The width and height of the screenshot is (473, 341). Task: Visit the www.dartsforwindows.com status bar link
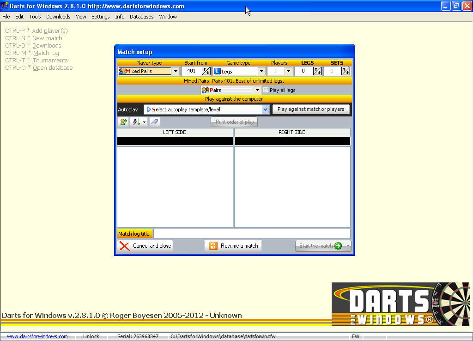tap(37, 336)
